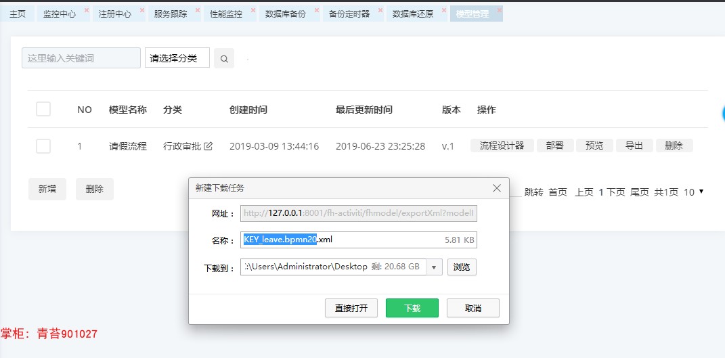
Task: Go to 首页 first page link
Action: (558, 192)
